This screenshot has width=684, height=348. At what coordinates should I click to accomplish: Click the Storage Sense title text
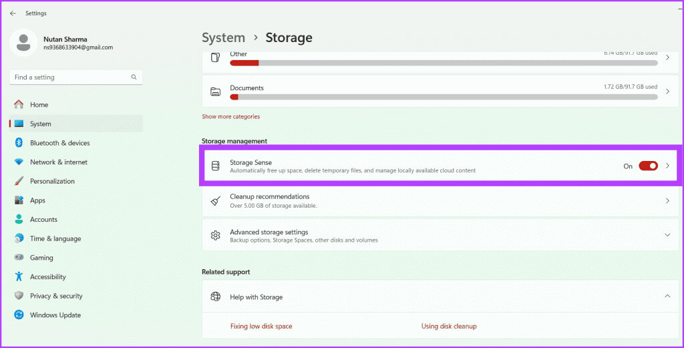pos(251,162)
